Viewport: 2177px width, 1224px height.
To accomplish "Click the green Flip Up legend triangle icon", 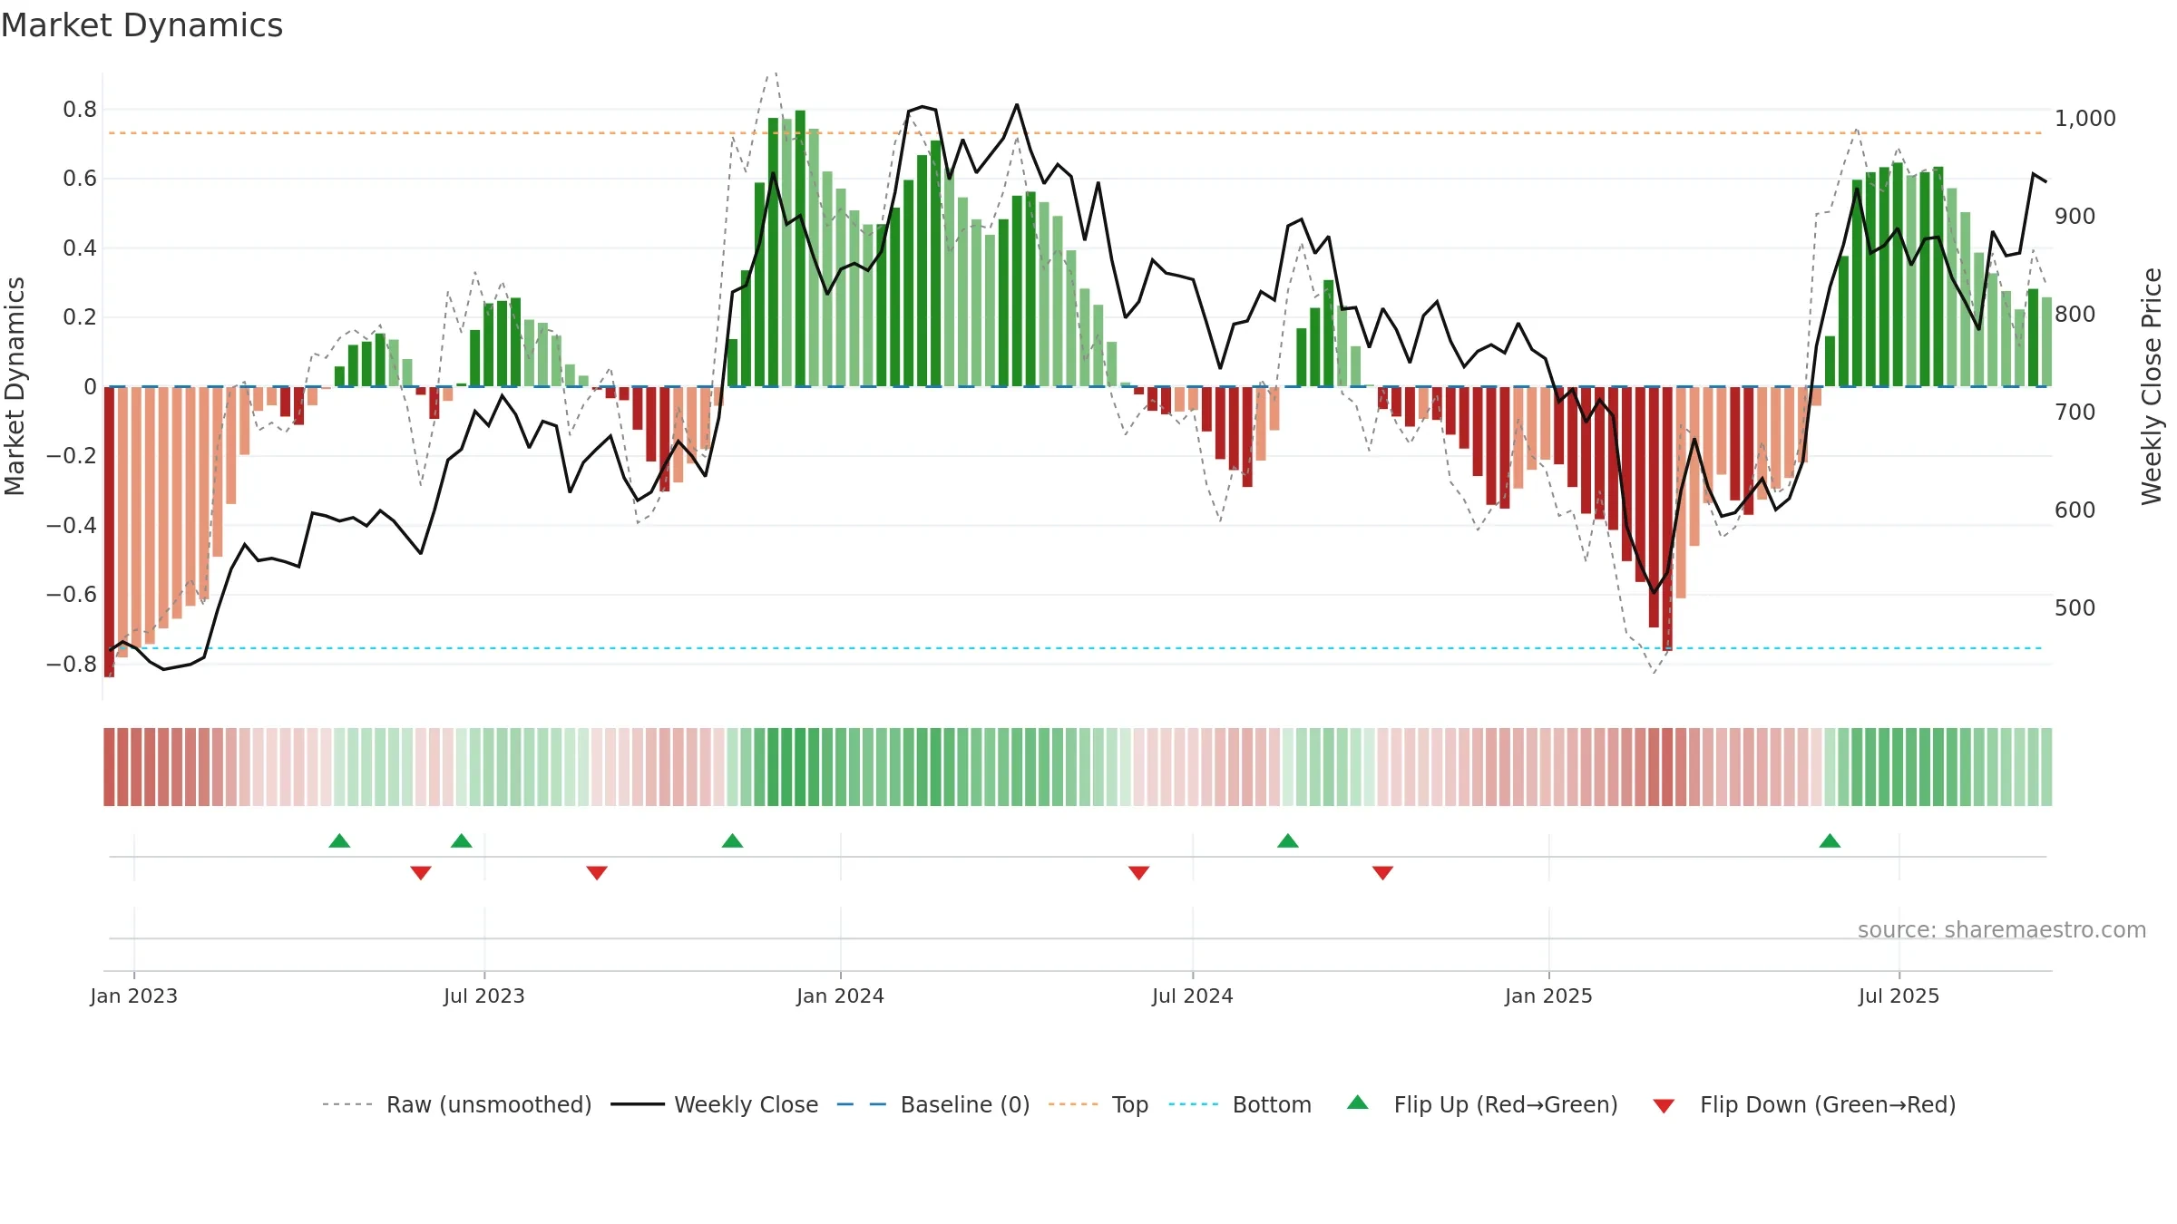I will coord(1358,1103).
